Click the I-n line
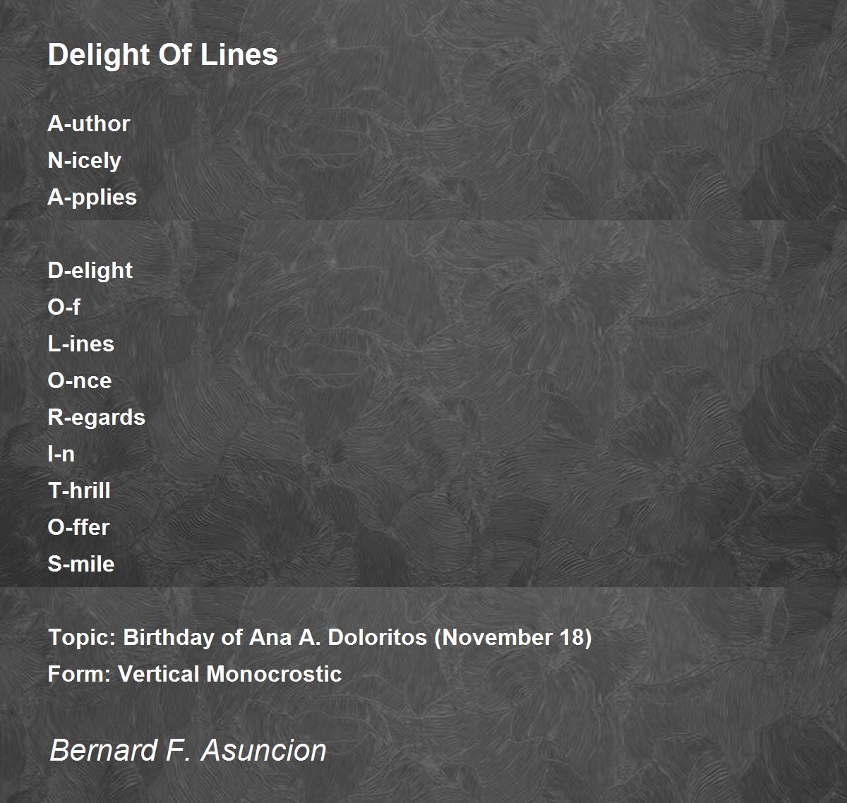 61,454
